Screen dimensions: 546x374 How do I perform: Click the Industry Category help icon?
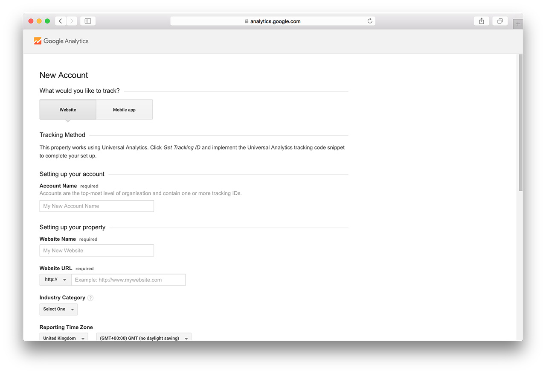(90, 298)
